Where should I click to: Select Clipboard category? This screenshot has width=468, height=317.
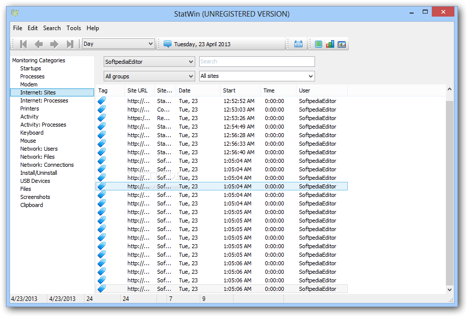(x=31, y=205)
